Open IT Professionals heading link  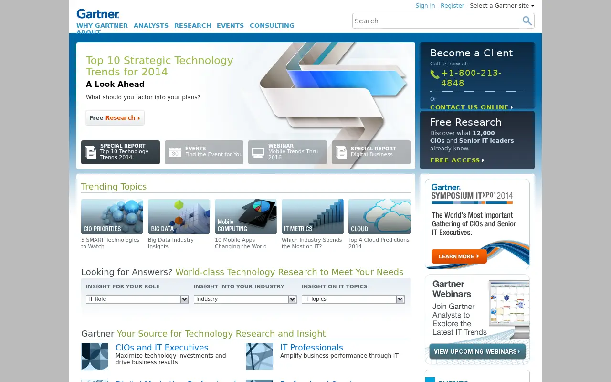tap(312, 348)
